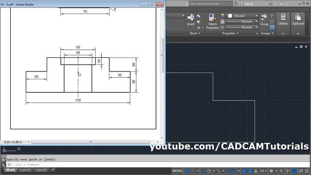Image resolution: width=311 pixels, height=175 pixels.
Task: Expand the Block panel
Action: (195, 34)
